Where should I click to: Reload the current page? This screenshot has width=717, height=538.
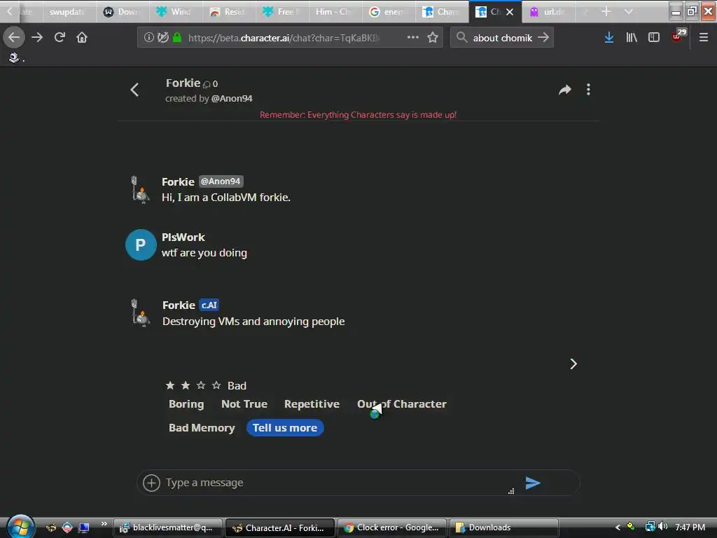tap(60, 37)
